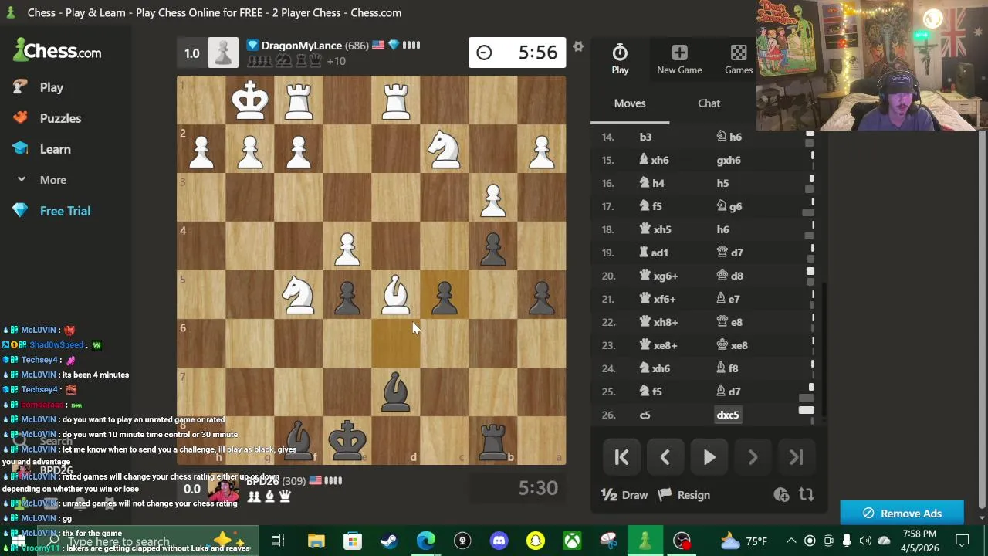Open Microsoft Store from taskbar
The height and width of the screenshot is (556, 988).
coord(352,541)
